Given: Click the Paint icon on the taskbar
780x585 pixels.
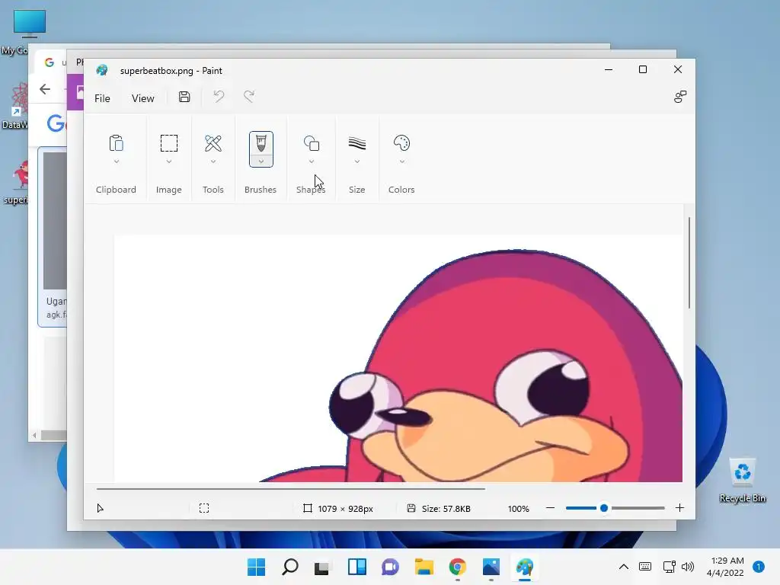Looking at the screenshot, I should (525, 567).
